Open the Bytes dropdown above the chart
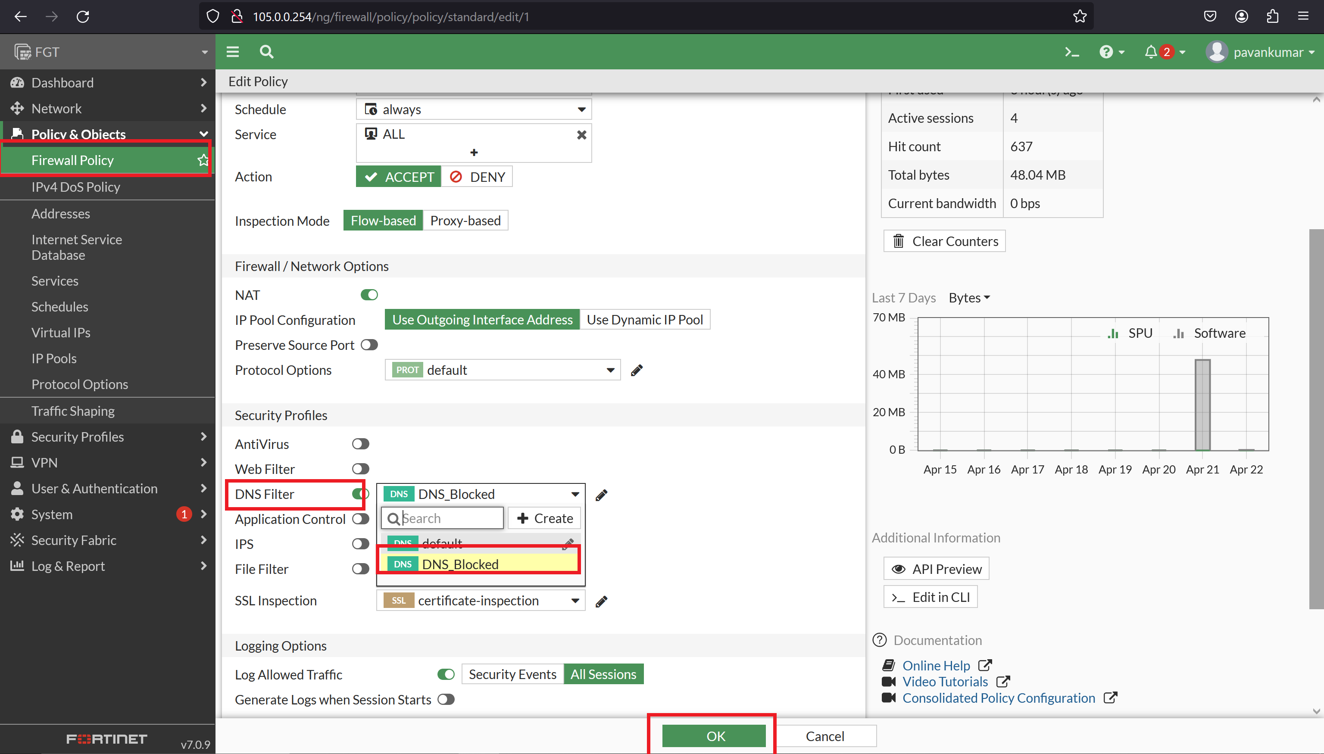Image resolution: width=1324 pixels, height=754 pixels. pos(968,298)
